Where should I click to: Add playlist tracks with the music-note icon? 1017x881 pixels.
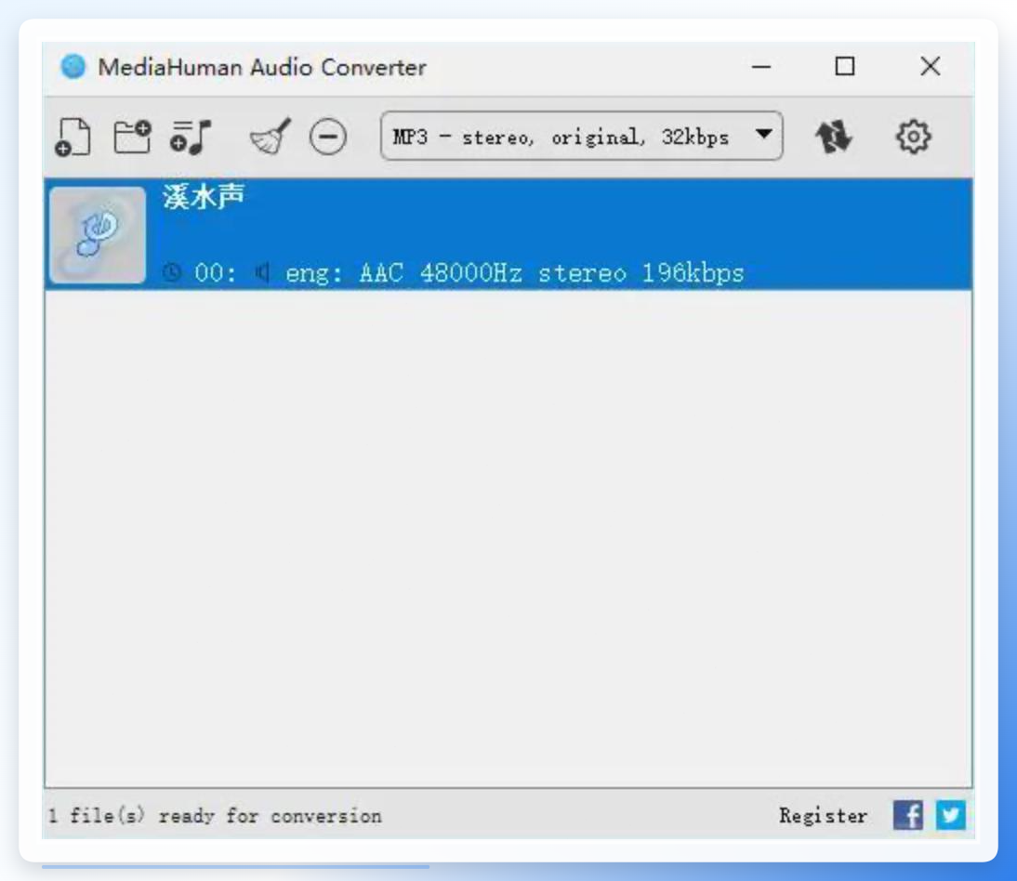[x=191, y=137]
